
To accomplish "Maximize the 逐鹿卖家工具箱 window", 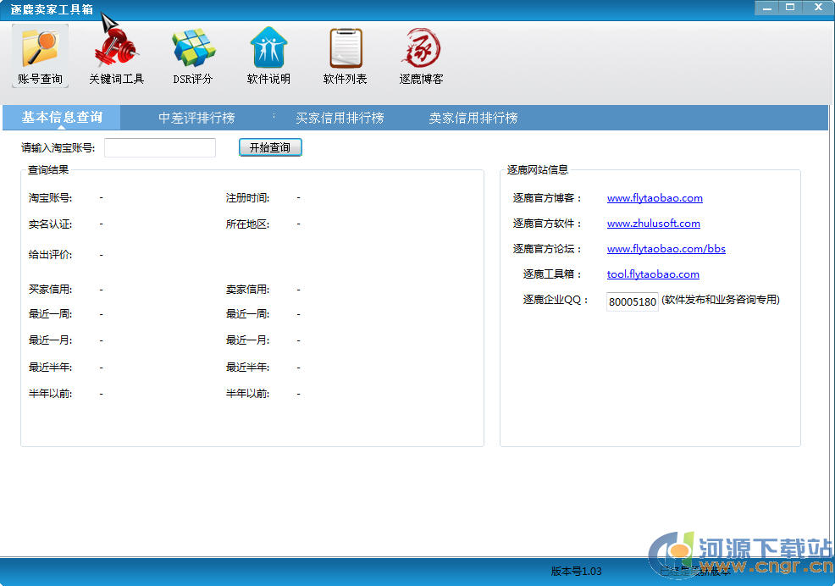I will pos(791,7).
